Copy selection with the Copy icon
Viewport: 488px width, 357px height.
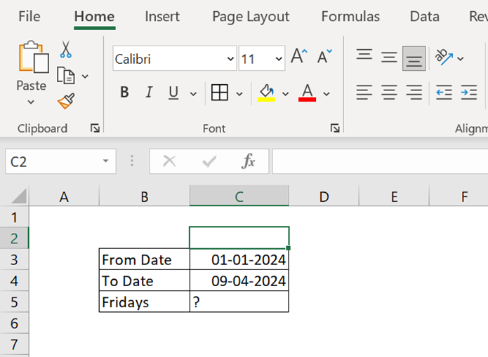66,76
